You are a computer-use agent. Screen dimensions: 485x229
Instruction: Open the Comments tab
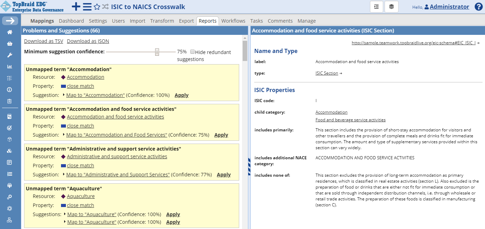pos(280,21)
